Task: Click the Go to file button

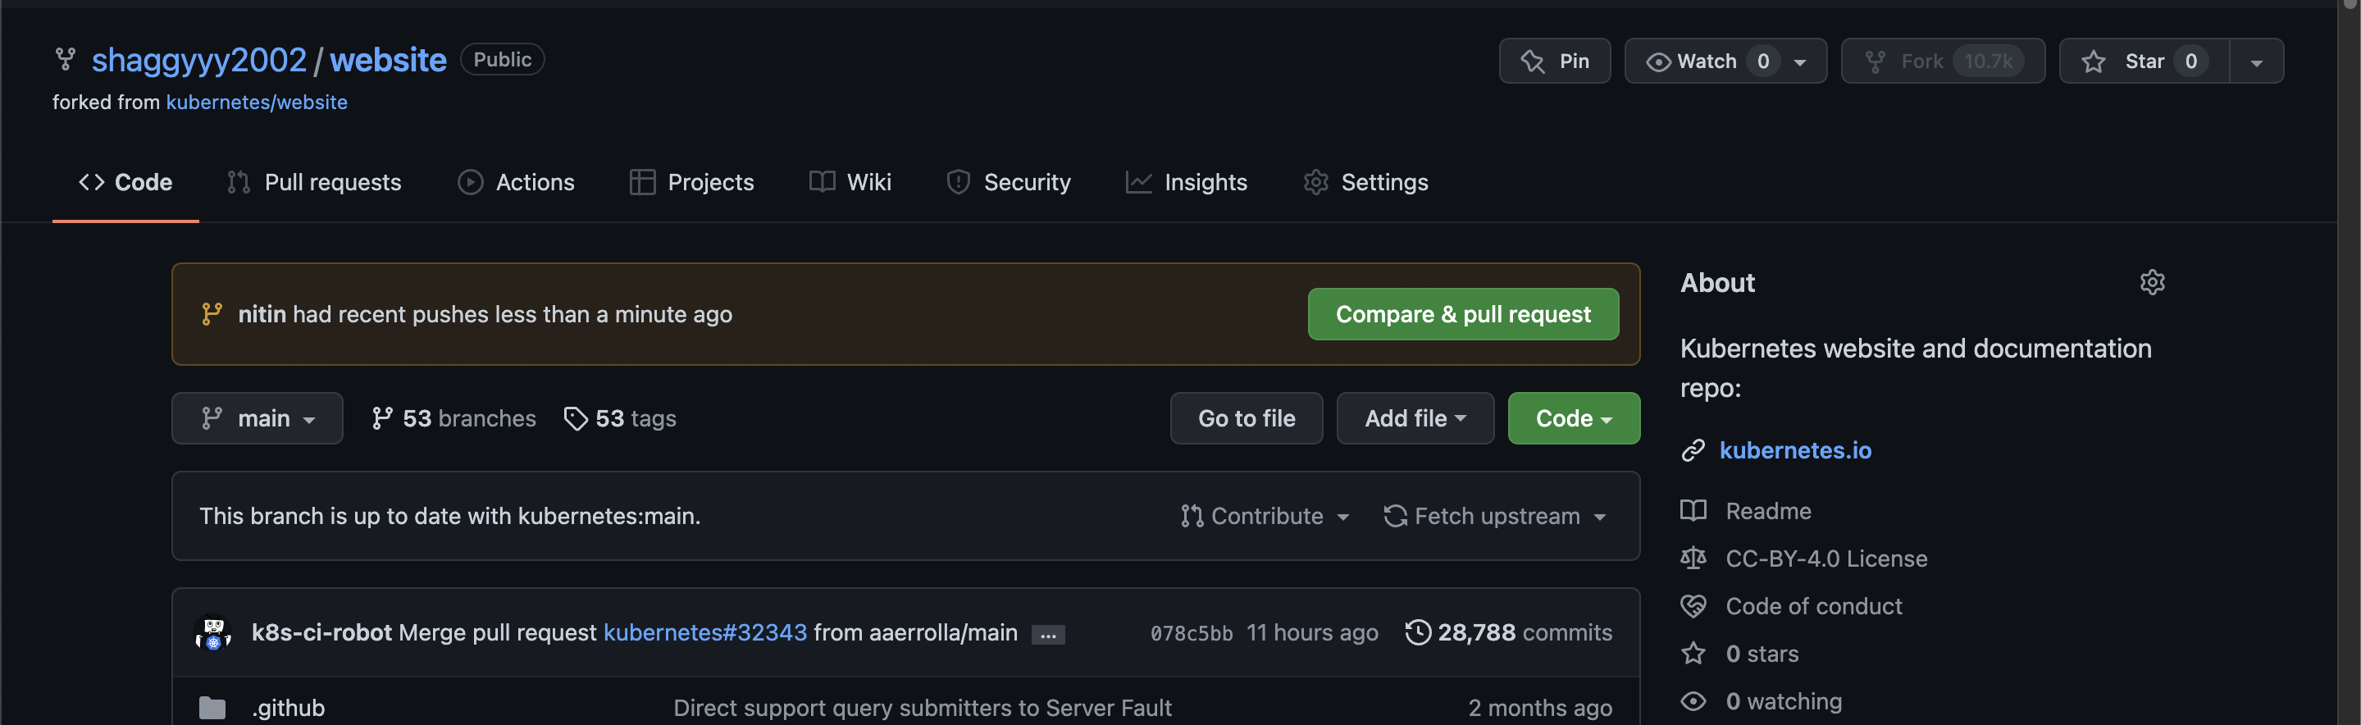Action: 1247,419
